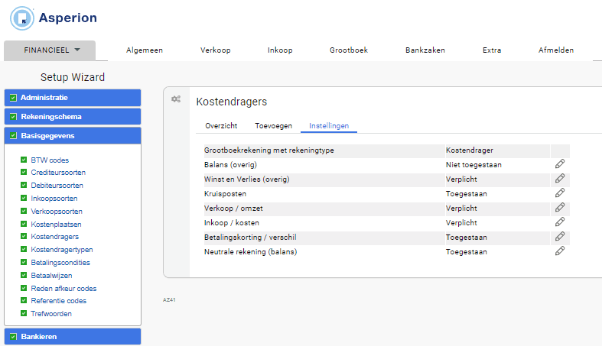Open the Debiteursoorten link
The height and width of the screenshot is (346, 602).
57,186
